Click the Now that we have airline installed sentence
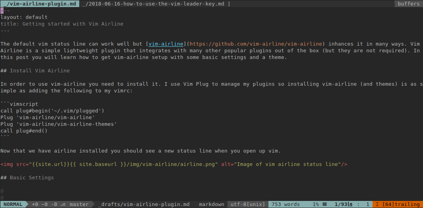The height and width of the screenshot is (208, 423). tap(141, 151)
